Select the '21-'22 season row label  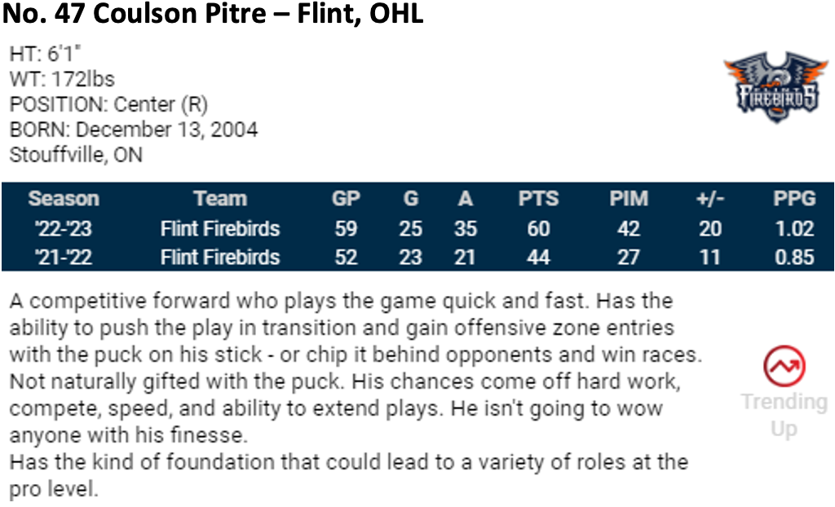(63, 257)
